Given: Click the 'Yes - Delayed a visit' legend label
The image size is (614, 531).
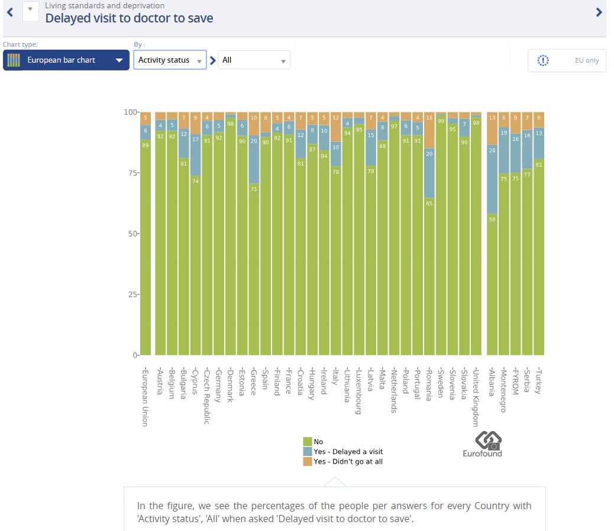Looking at the screenshot, I should coord(348,452).
